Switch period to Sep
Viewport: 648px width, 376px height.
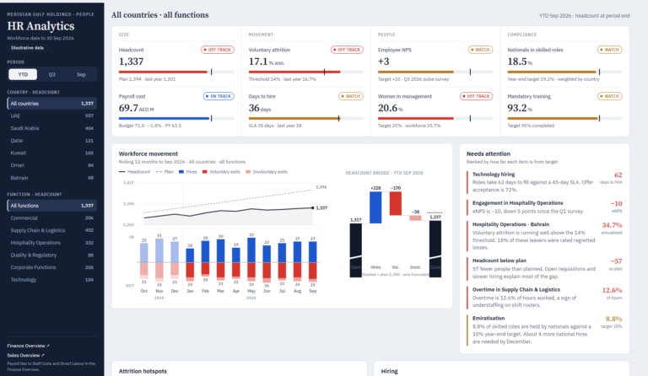click(x=81, y=74)
